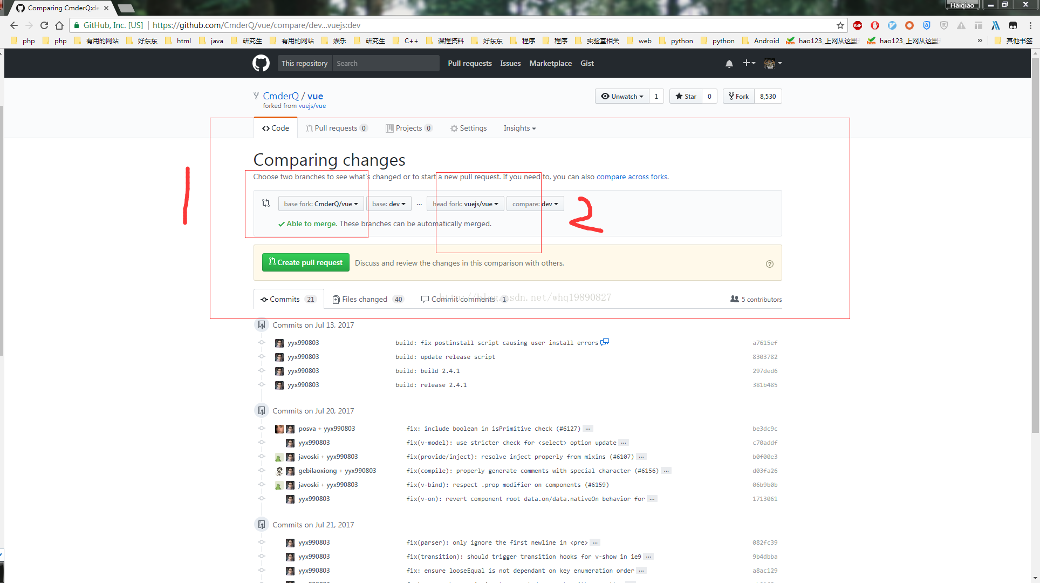The height and width of the screenshot is (583, 1040).
Task: Select the Commits 21 tab
Action: coord(289,299)
